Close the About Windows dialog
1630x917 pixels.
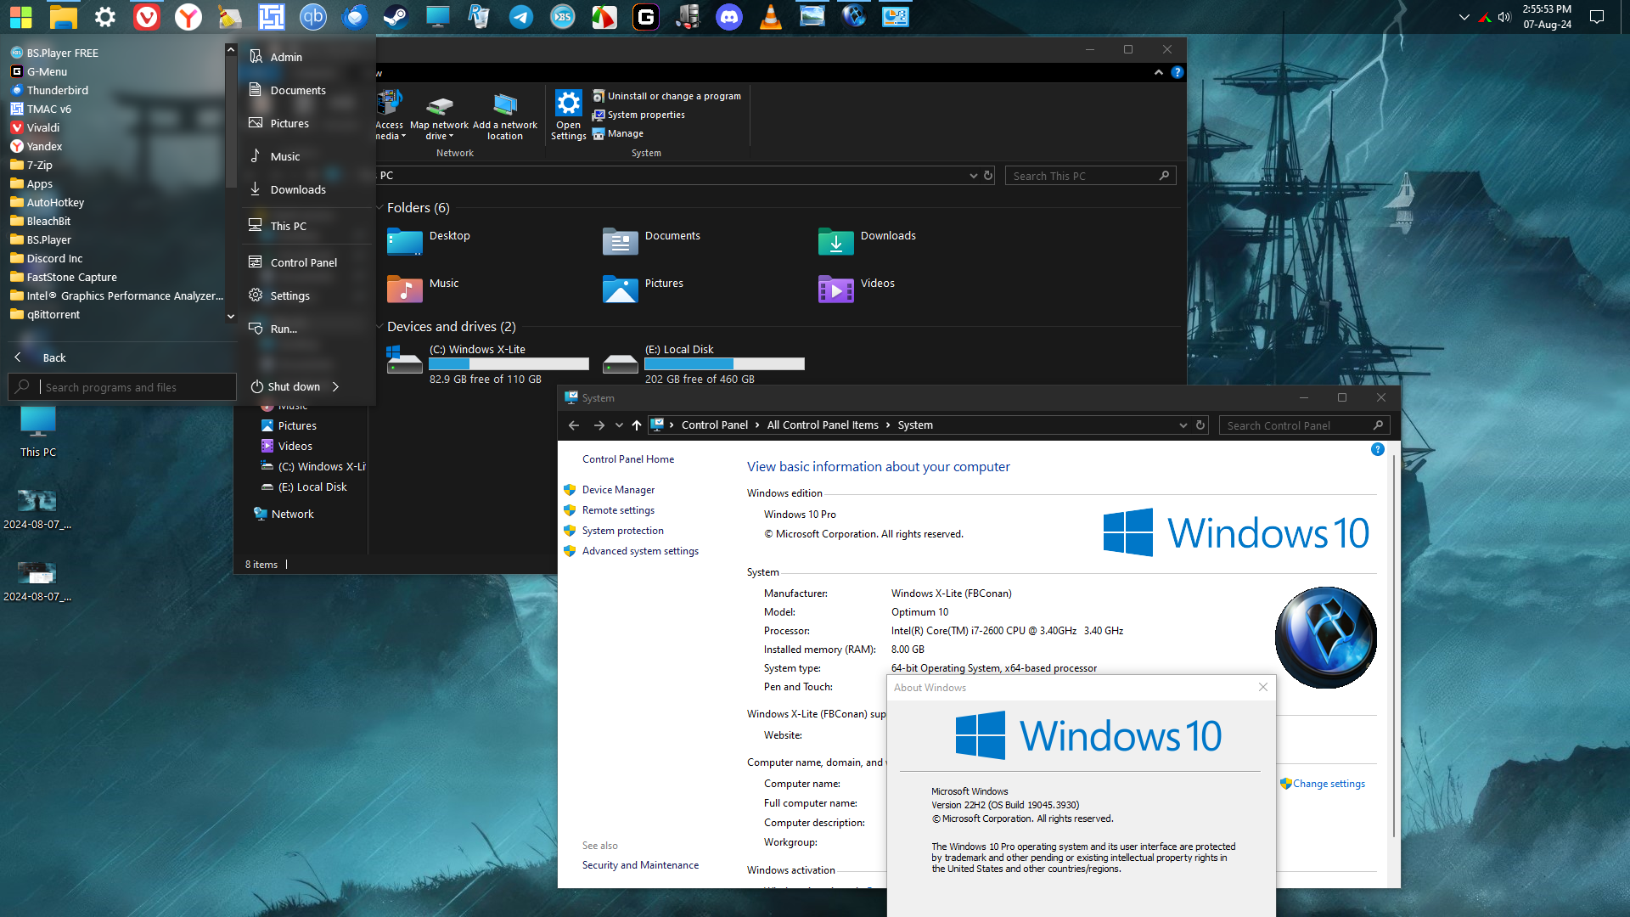click(x=1262, y=687)
